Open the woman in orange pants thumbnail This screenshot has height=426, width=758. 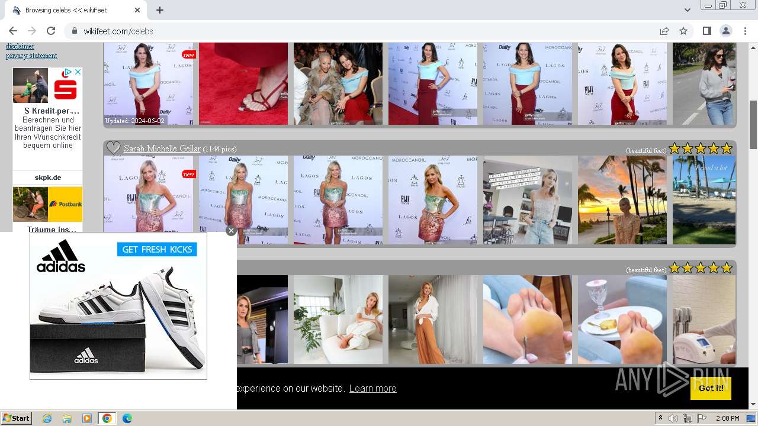click(x=433, y=319)
